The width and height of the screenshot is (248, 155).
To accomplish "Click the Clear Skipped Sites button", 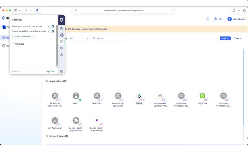I will [24, 36].
